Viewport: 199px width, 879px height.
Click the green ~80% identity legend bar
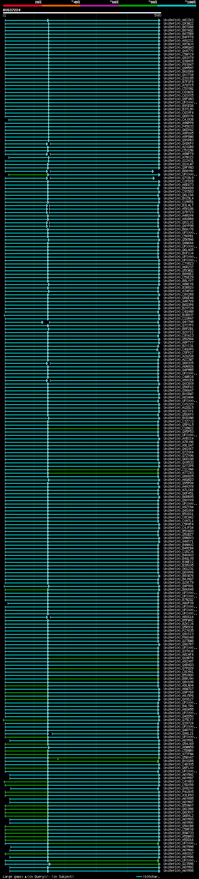[138, 6]
